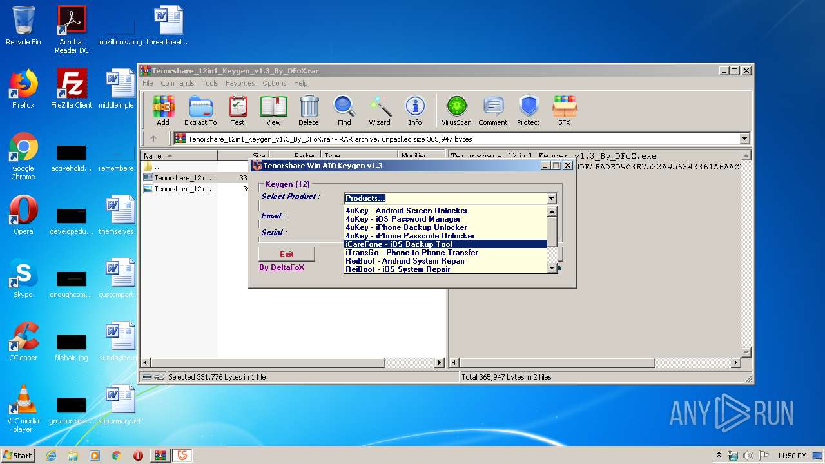Select ReiBoot - Android System Repair
This screenshot has height=464, width=825.
[445, 261]
